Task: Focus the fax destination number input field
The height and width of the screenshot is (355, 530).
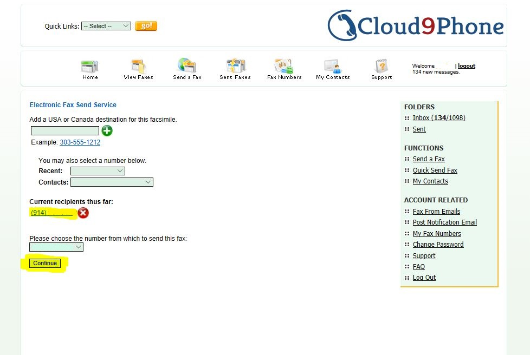Action: [x=65, y=130]
